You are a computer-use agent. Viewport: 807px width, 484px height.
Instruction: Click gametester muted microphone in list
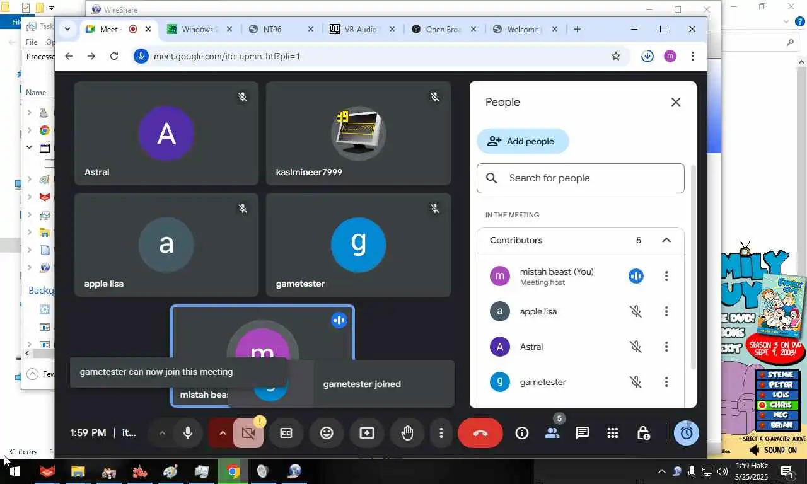coord(636,382)
